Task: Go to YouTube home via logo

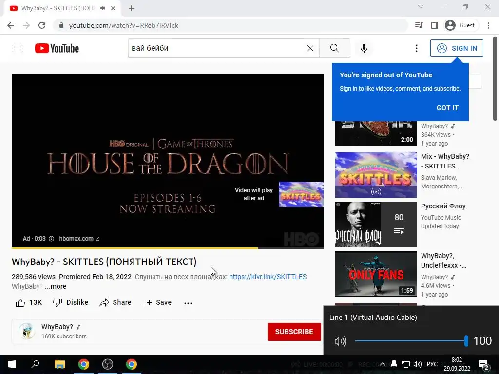Action: point(57,48)
